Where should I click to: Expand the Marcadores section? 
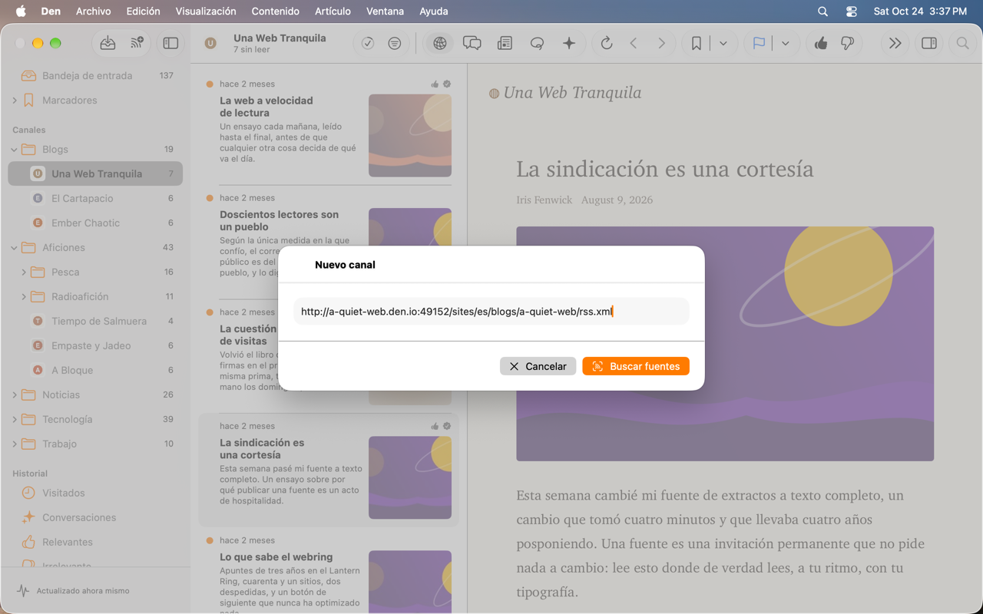[x=15, y=101]
